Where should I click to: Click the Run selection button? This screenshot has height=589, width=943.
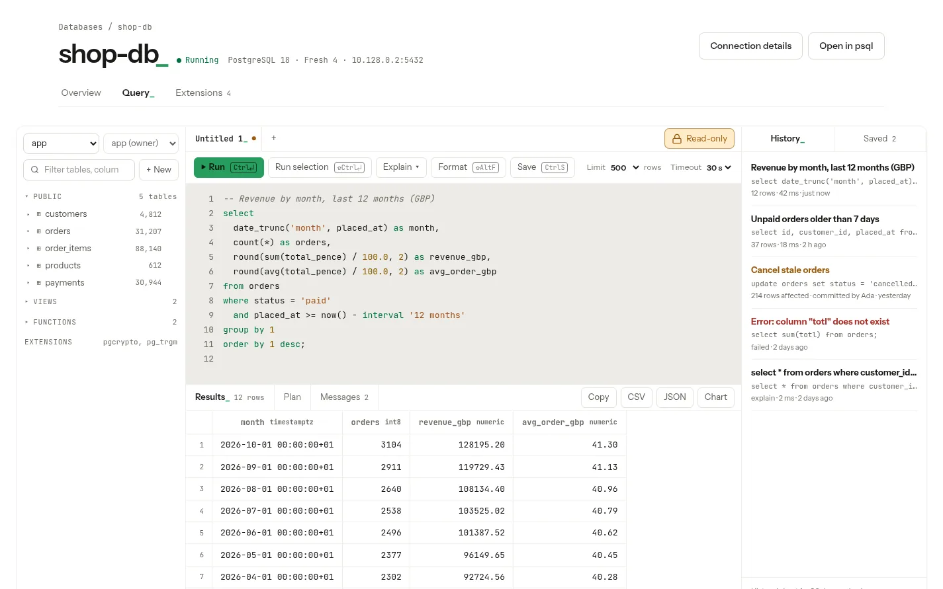point(320,167)
